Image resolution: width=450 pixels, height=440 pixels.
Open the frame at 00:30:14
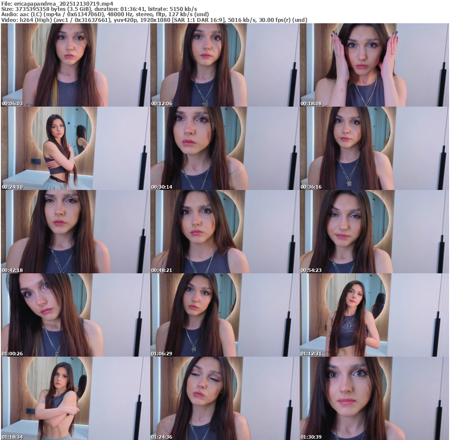(x=225, y=148)
